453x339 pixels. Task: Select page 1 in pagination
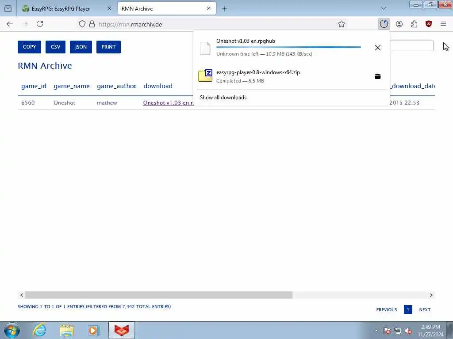(x=408, y=309)
